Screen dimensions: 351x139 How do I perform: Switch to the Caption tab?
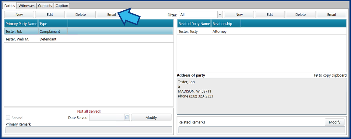[62, 5]
